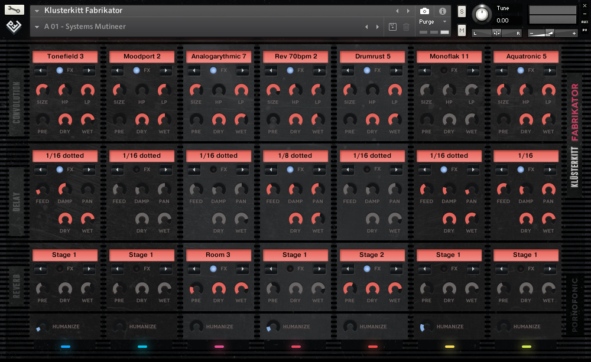Image resolution: width=591 pixels, height=362 pixels.
Task: Click next arrow under Monoflak 11
Action: pyautogui.click(x=473, y=70)
